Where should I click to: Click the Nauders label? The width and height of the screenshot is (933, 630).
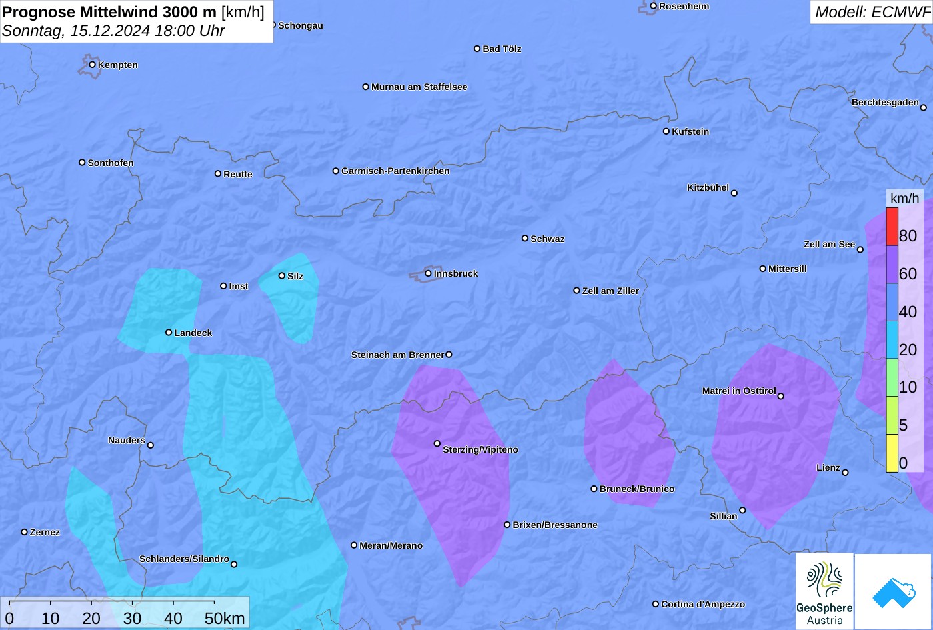pos(127,440)
